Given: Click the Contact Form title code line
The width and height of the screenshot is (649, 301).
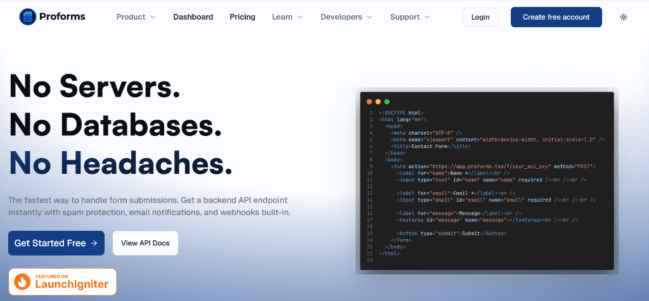Looking at the screenshot, I should tap(431, 146).
